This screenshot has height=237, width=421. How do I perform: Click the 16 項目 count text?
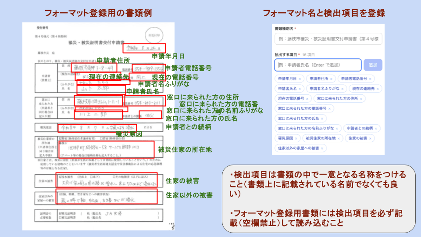(308, 54)
